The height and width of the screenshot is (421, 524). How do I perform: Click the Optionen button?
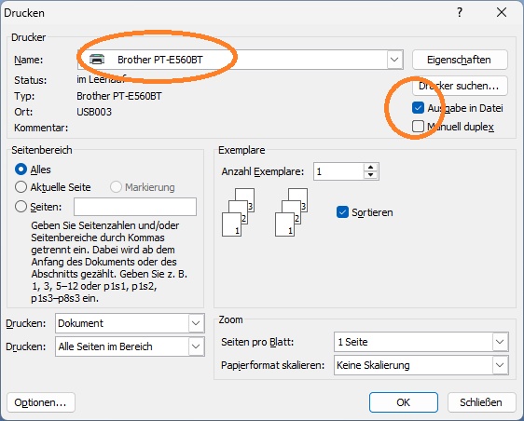pyautogui.click(x=41, y=402)
